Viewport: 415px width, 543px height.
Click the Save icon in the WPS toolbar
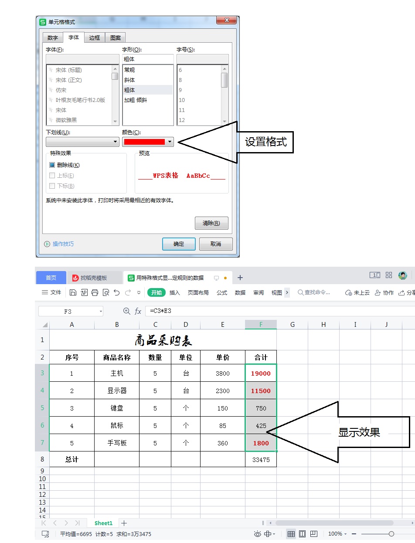pos(73,292)
